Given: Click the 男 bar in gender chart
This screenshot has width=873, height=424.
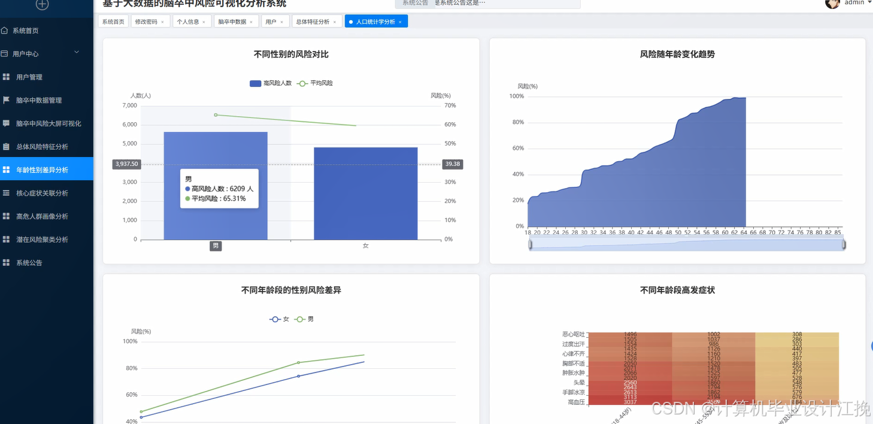Looking at the screenshot, I should coord(216,186).
